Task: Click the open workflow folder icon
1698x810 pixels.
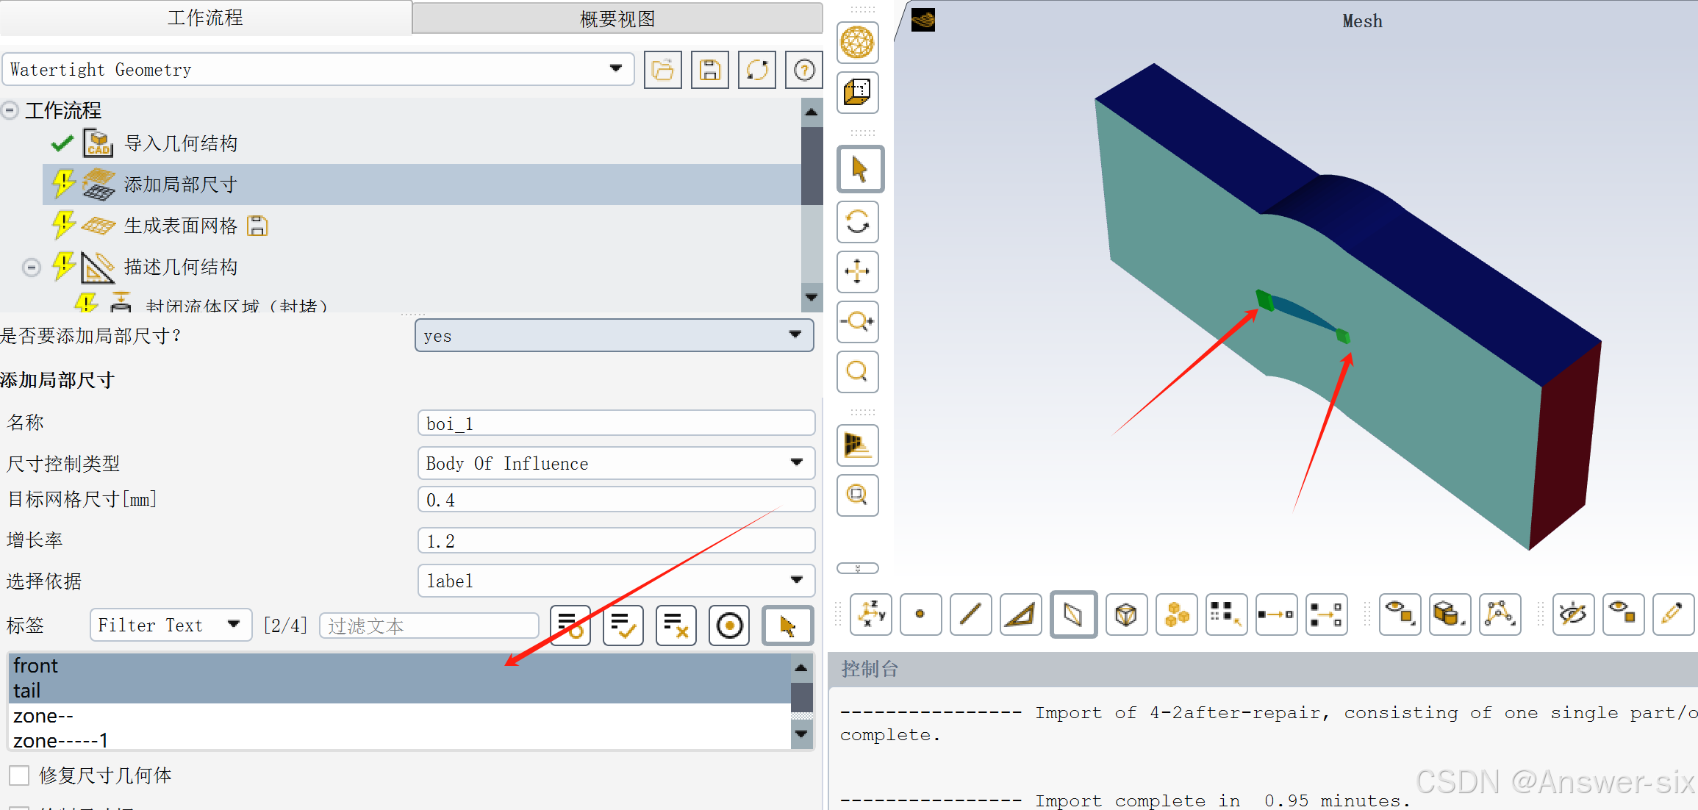Action: 662,71
